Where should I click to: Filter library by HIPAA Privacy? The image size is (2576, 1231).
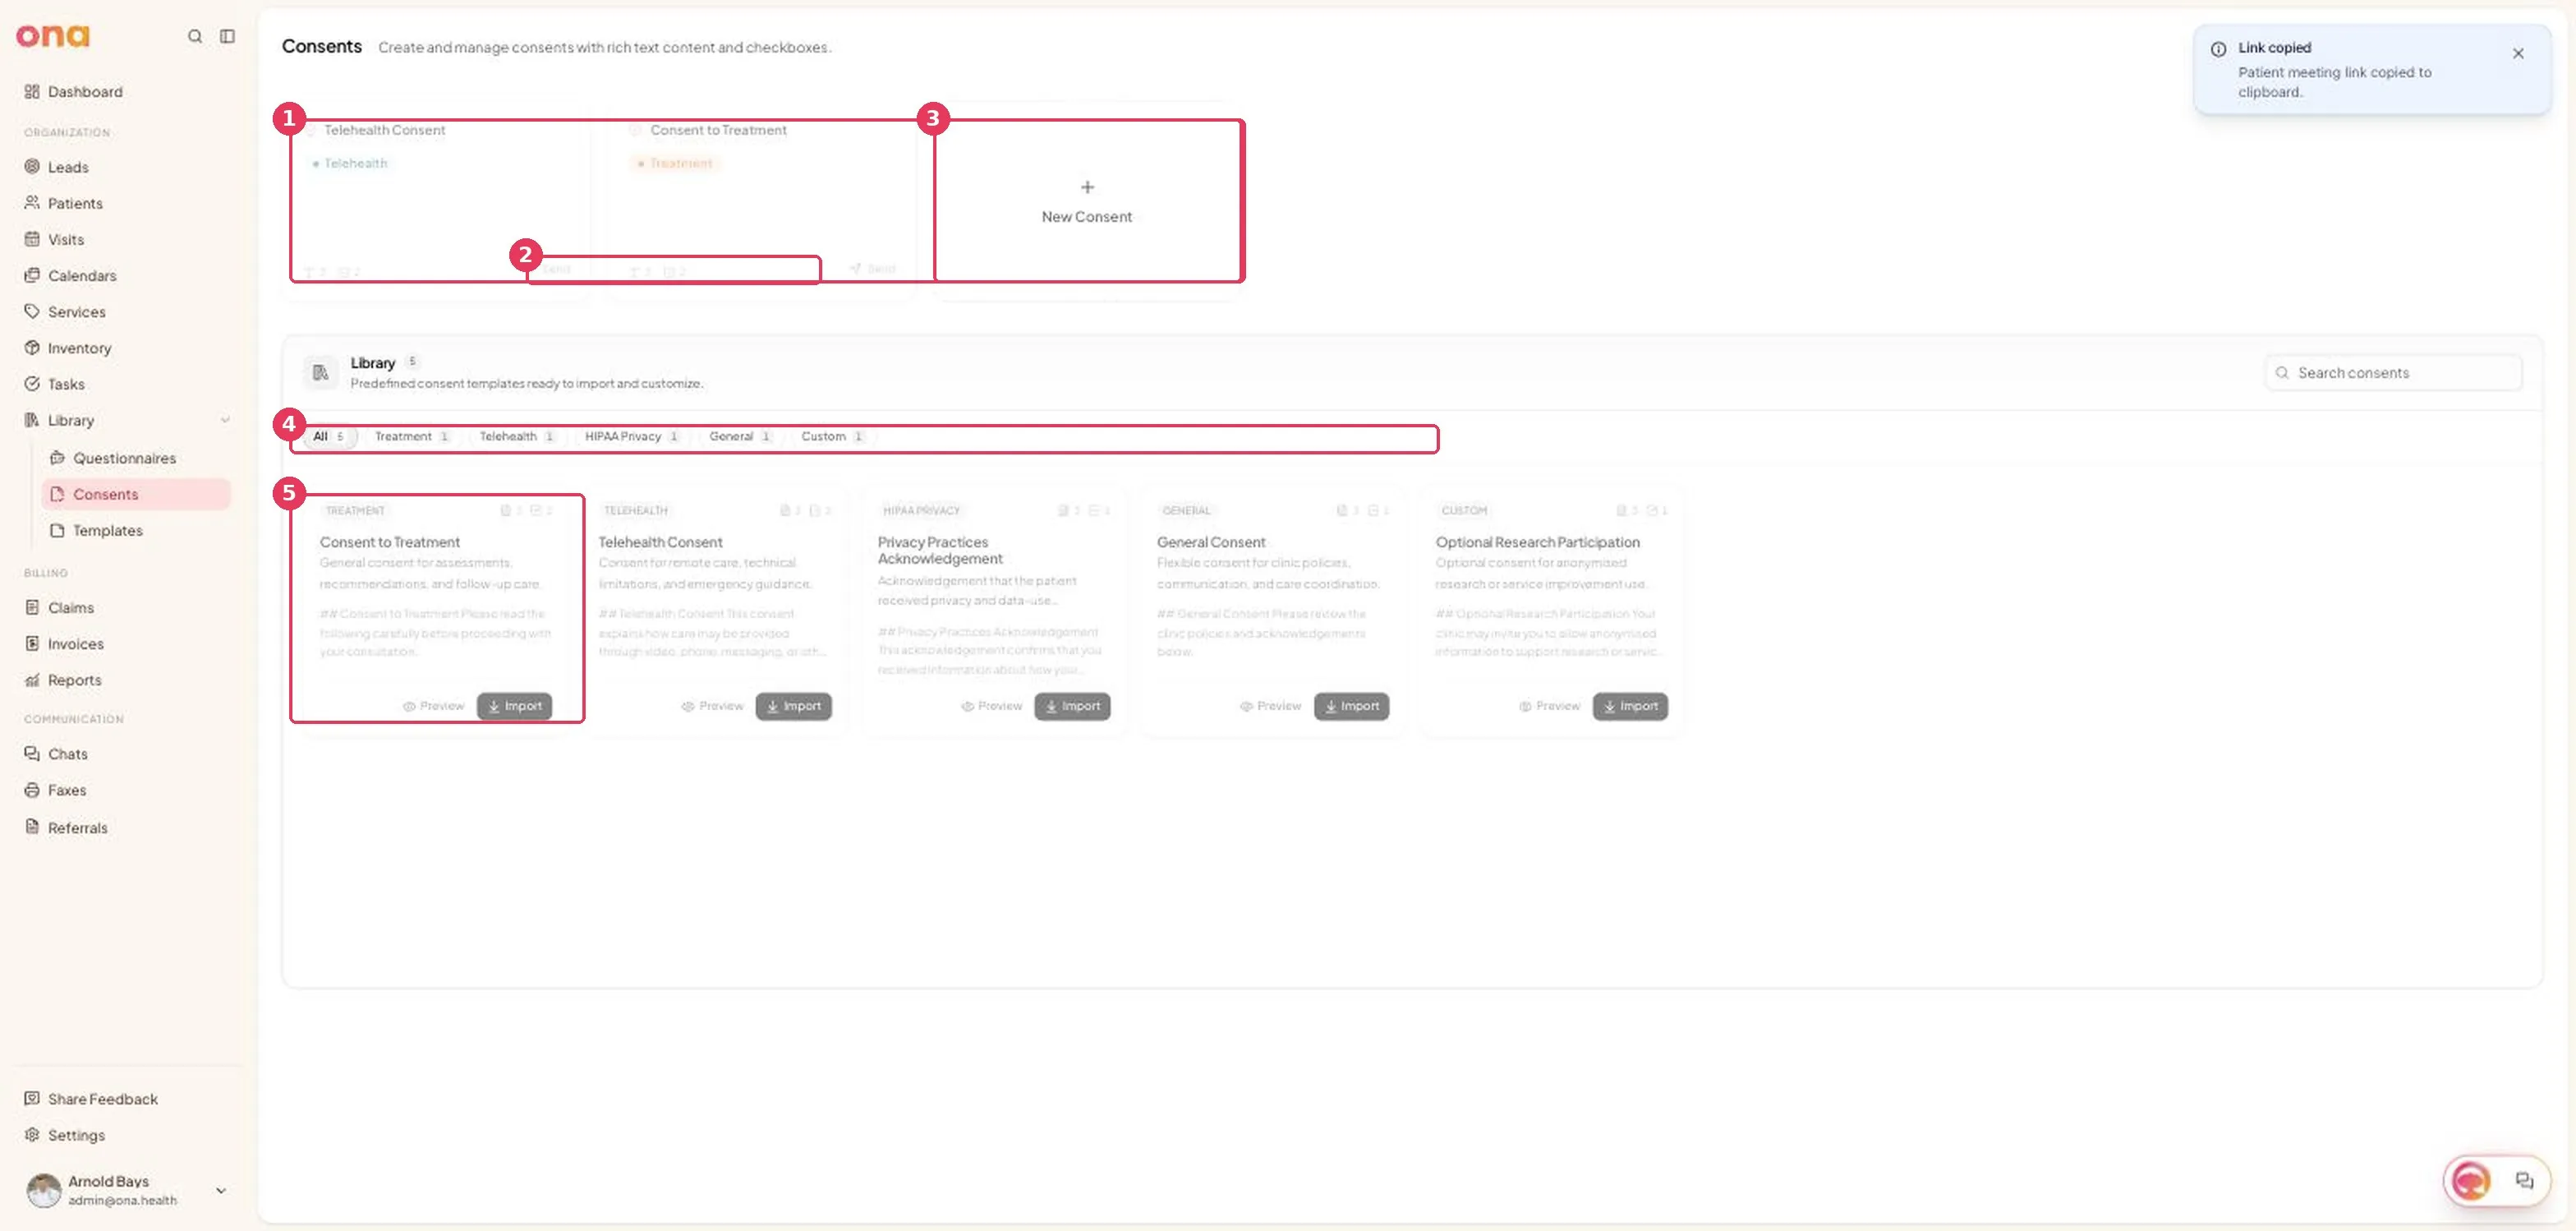tap(632, 436)
